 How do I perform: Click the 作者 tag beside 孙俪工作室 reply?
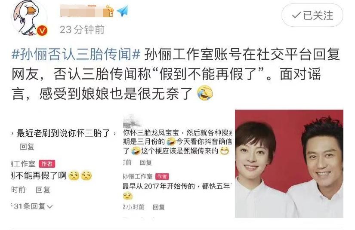pyautogui.click(x=162, y=176)
